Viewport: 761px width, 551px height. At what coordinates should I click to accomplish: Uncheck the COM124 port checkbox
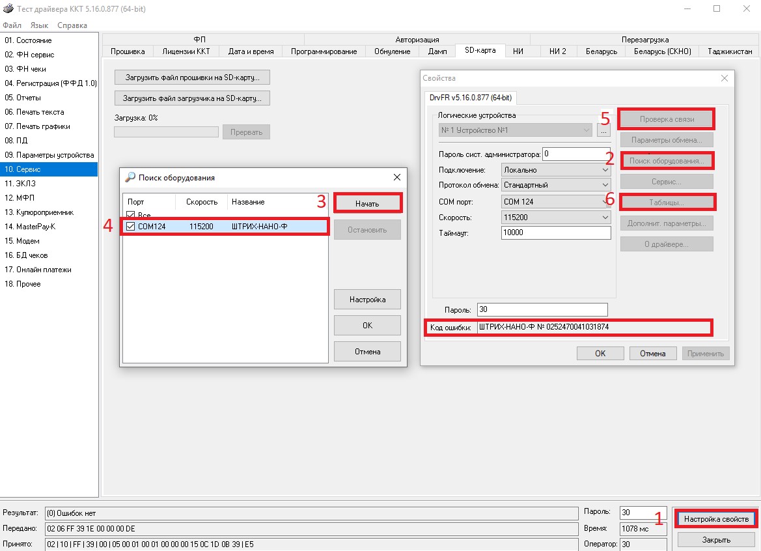pos(131,227)
